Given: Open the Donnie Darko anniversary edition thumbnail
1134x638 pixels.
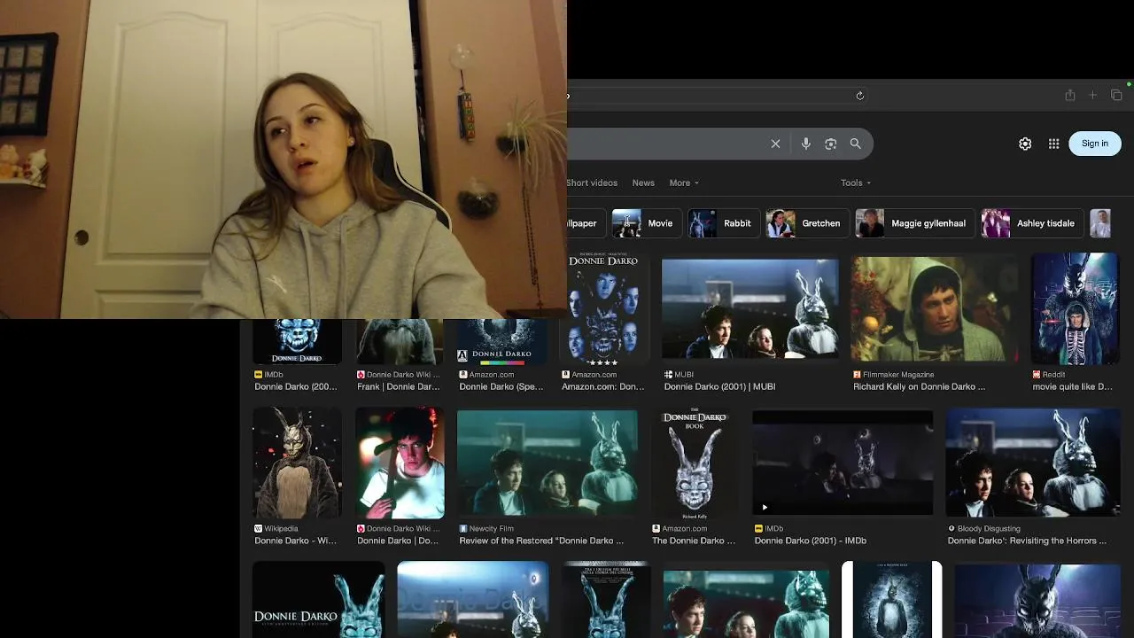Looking at the screenshot, I should tap(318, 600).
